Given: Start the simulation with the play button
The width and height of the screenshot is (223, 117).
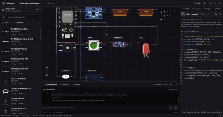Looking at the screenshot, I should pos(205,3).
